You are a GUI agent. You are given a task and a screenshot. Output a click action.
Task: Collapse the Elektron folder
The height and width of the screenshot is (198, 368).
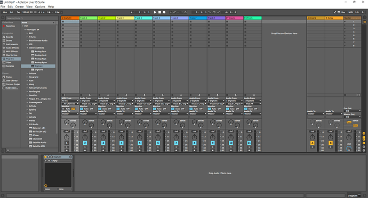[27, 48]
